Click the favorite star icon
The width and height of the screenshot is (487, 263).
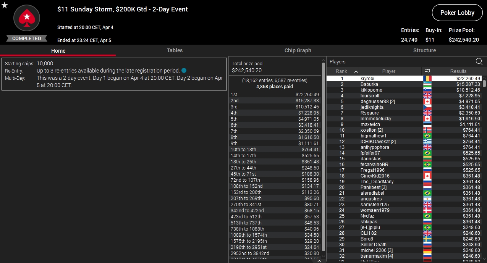click(x=5, y=5)
